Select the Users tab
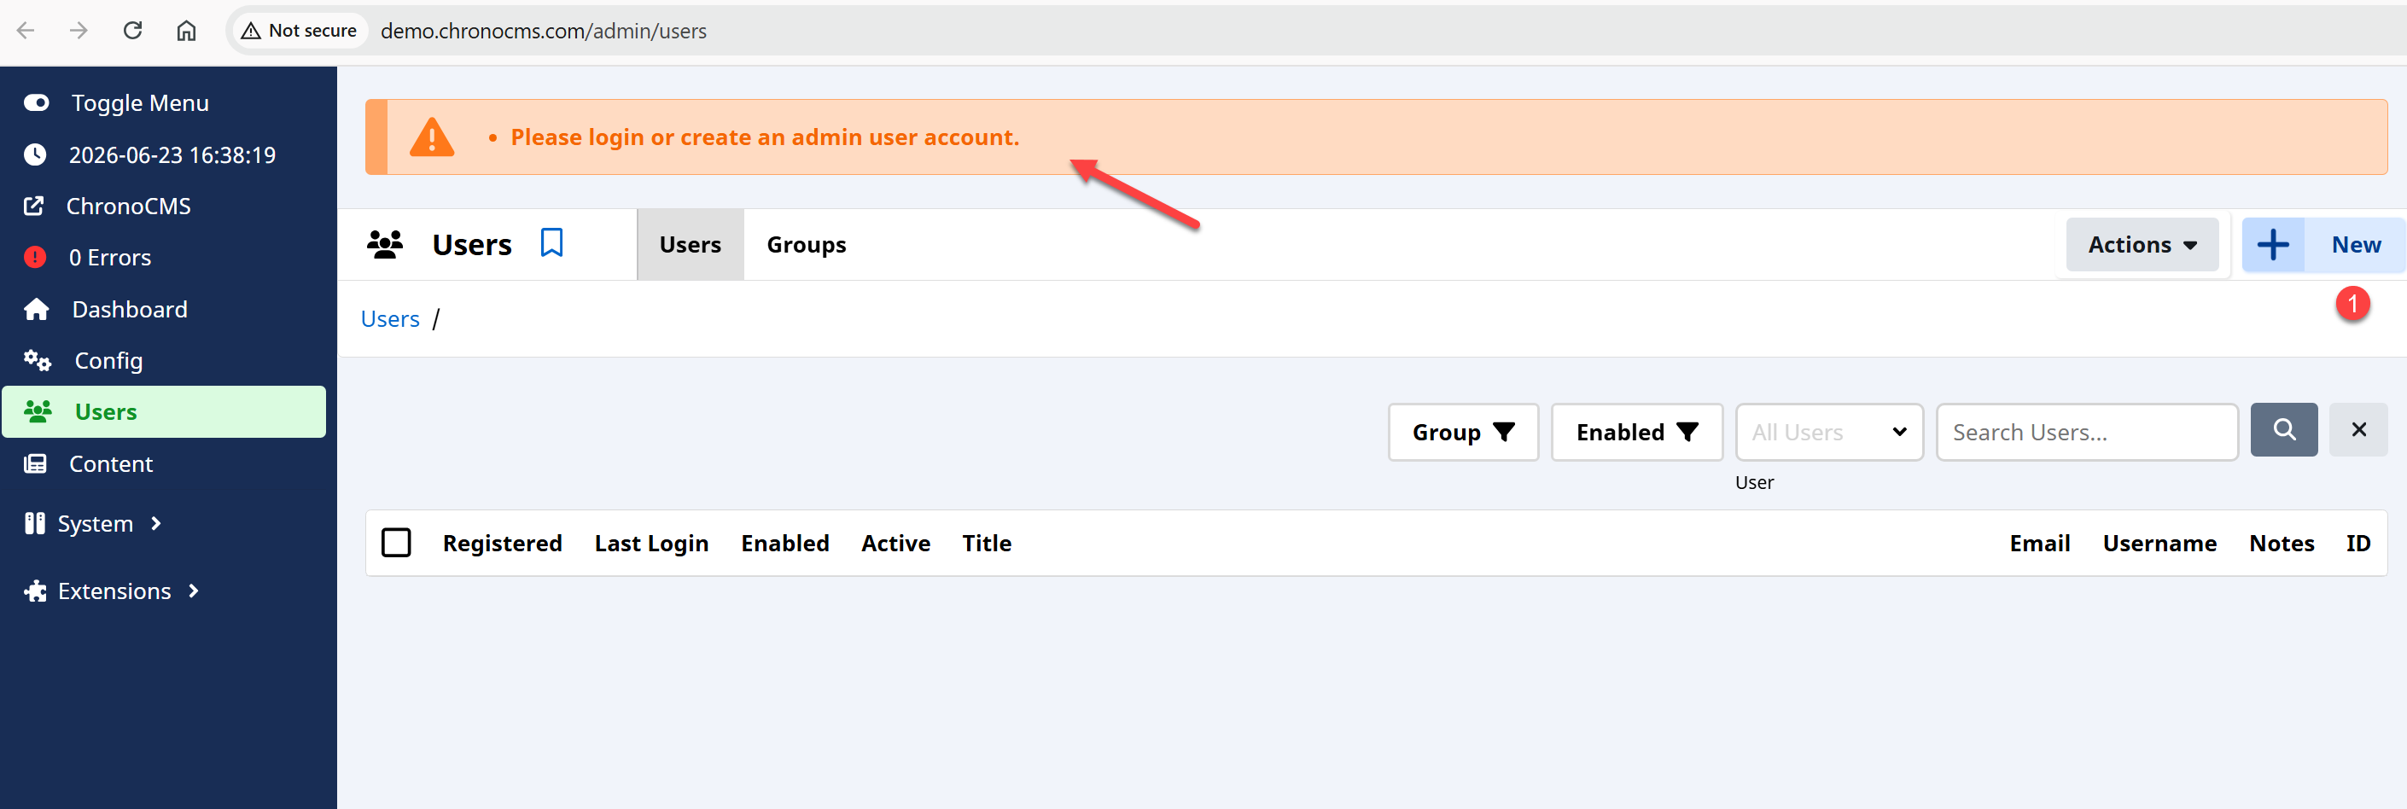The width and height of the screenshot is (2407, 809). (691, 245)
